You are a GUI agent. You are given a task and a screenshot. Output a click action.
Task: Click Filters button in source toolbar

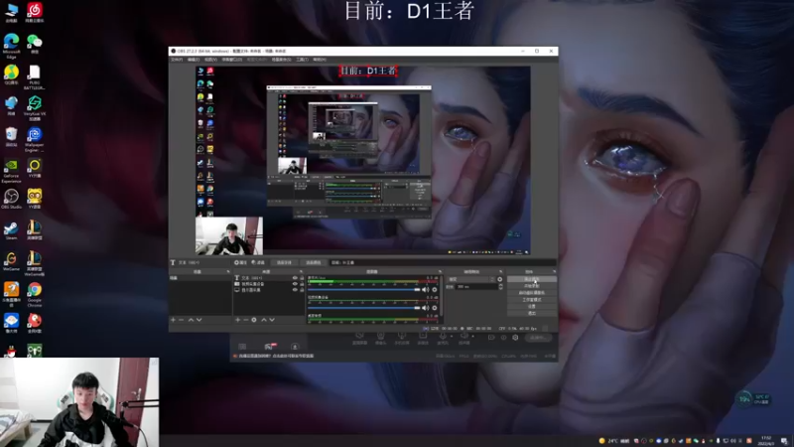pyautogui.click(x=258, y=262)
